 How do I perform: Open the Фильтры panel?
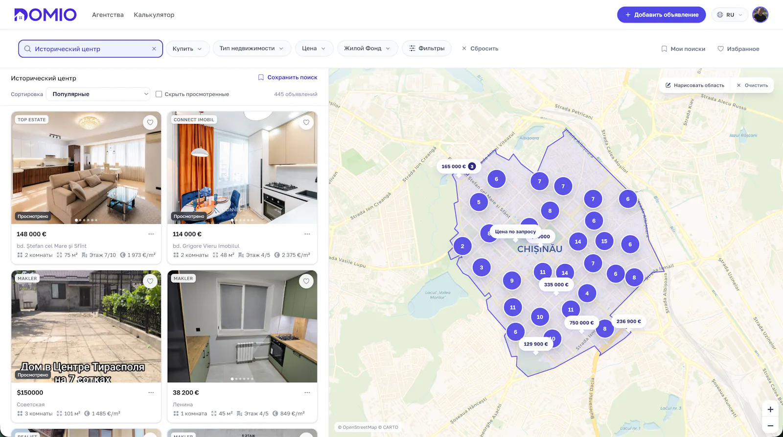427,49
